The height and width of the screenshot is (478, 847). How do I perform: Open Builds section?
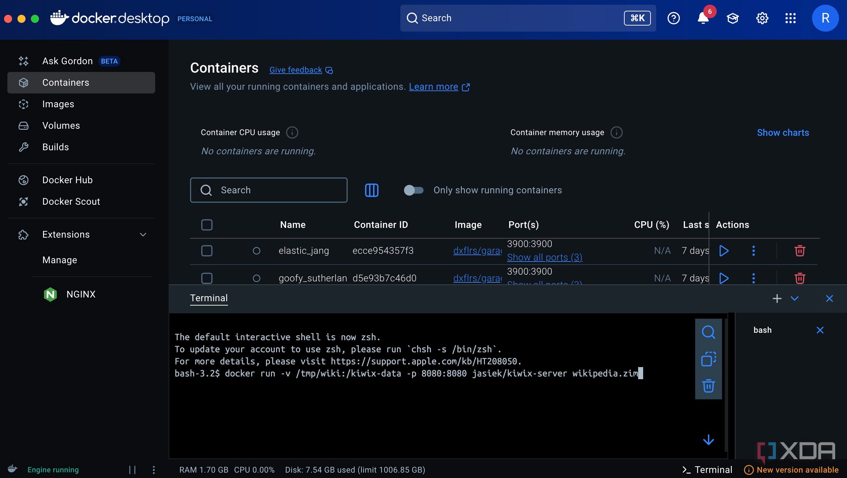[81, 147]
